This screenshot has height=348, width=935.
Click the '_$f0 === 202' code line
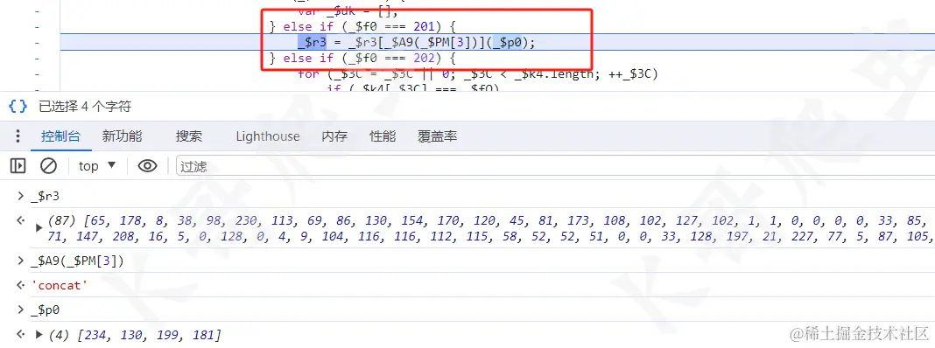pos(362,59)
